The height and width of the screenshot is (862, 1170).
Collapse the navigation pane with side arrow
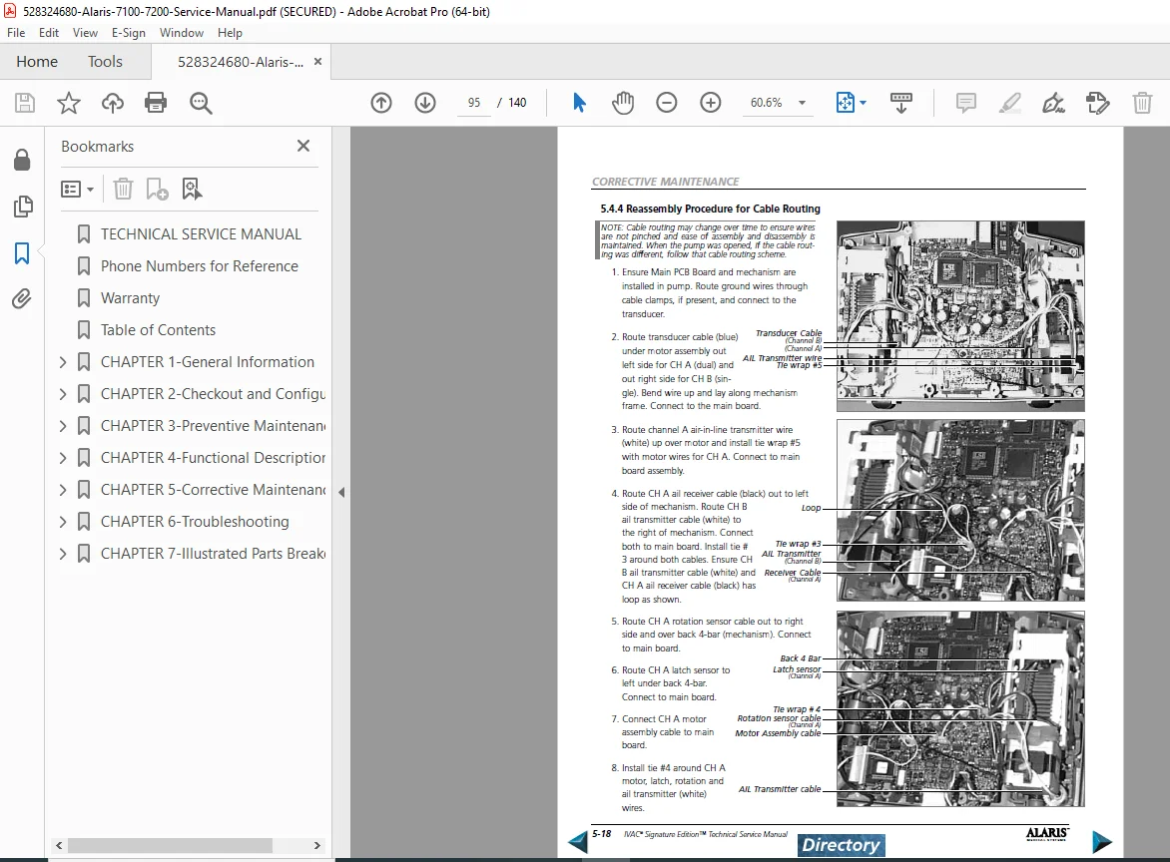(x=341, y=492)
